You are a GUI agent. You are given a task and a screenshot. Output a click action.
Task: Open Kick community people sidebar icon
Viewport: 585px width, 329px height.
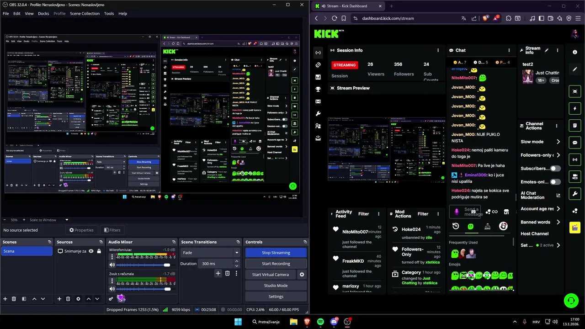click(318, 126)
